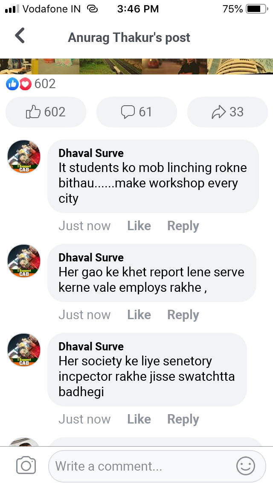View reactions summary with like and heart icons
This screenshot has width=273, height=486.
pyautogui.click(x=31, y=84)
